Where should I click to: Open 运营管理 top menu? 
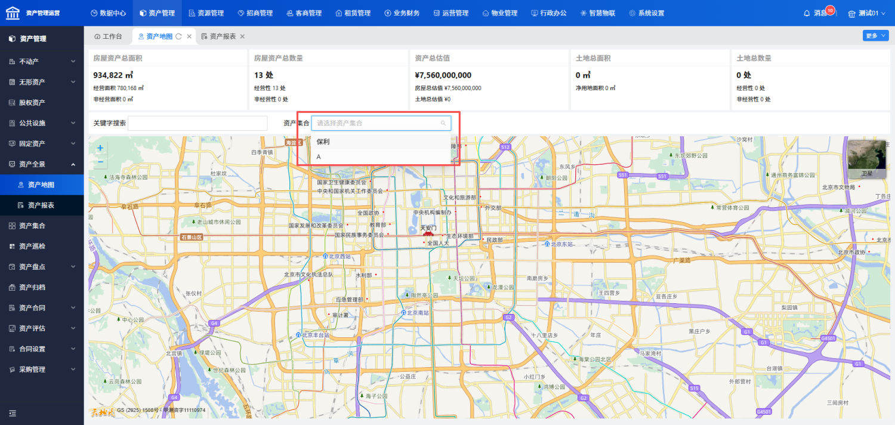[x=450, y=13]
